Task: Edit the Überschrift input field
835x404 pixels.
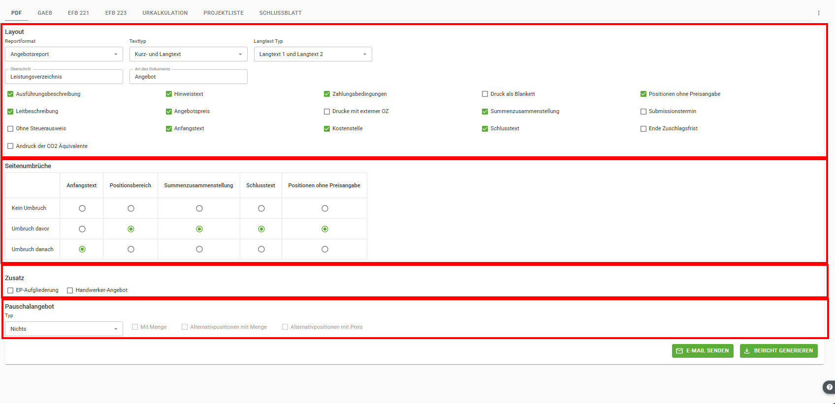Action: pyautogui.click(x=64, y=77)
